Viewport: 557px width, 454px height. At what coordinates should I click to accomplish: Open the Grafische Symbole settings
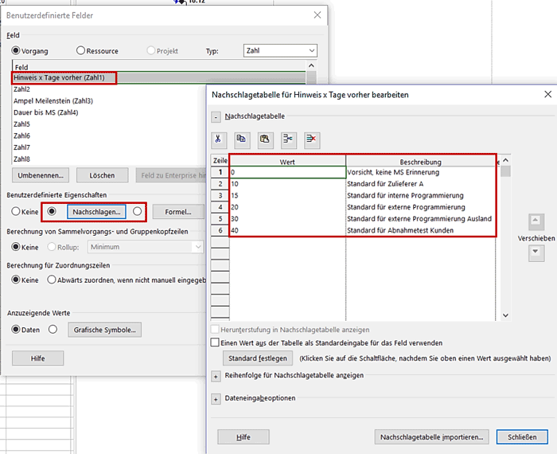[x=105, y=330]
